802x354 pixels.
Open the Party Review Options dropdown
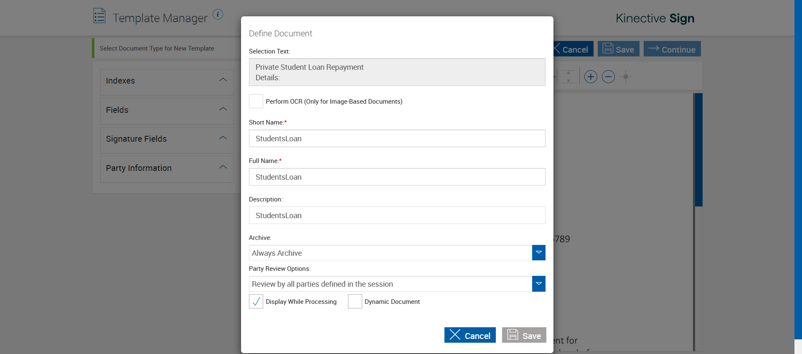click(538, 284)
